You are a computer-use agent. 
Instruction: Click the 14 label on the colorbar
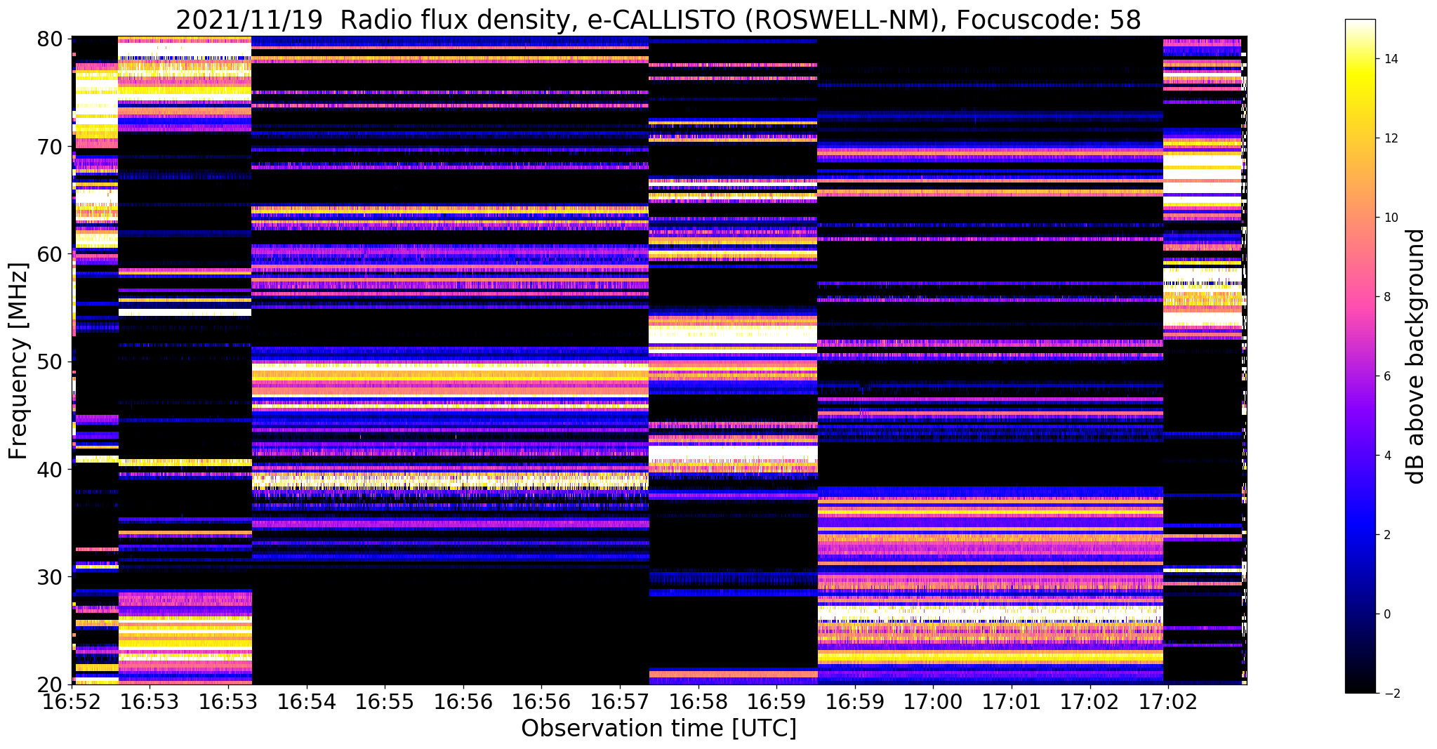(x=1391, y=59)
